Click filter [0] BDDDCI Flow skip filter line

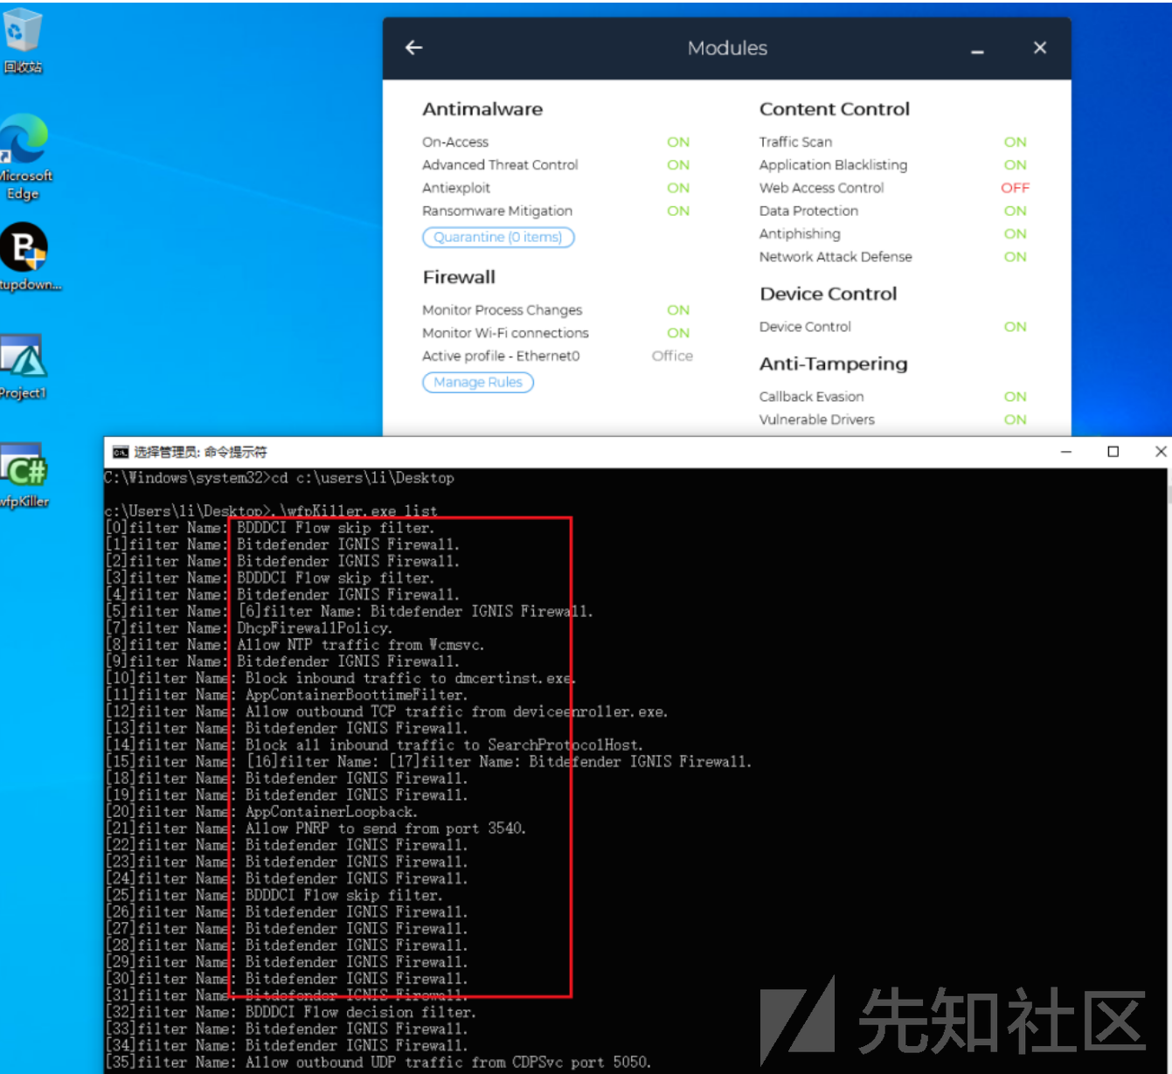click(x=269, y=528)
